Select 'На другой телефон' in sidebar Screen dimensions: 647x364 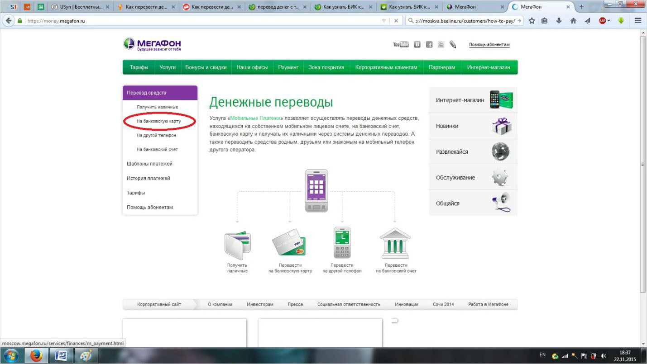click(x=156, y=135)
